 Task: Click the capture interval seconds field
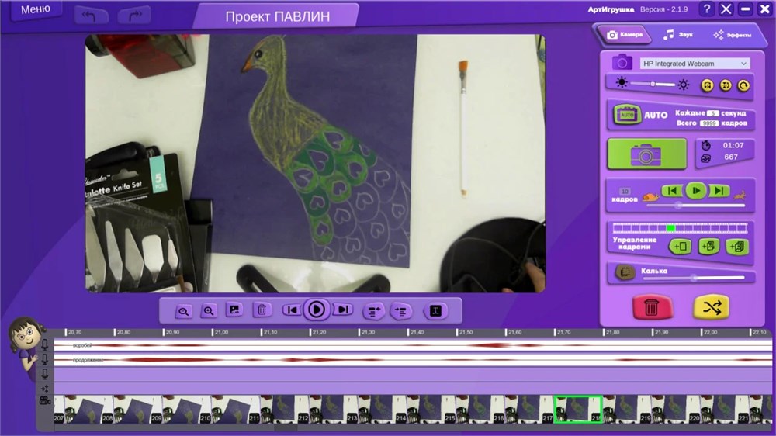coord(712,113)
